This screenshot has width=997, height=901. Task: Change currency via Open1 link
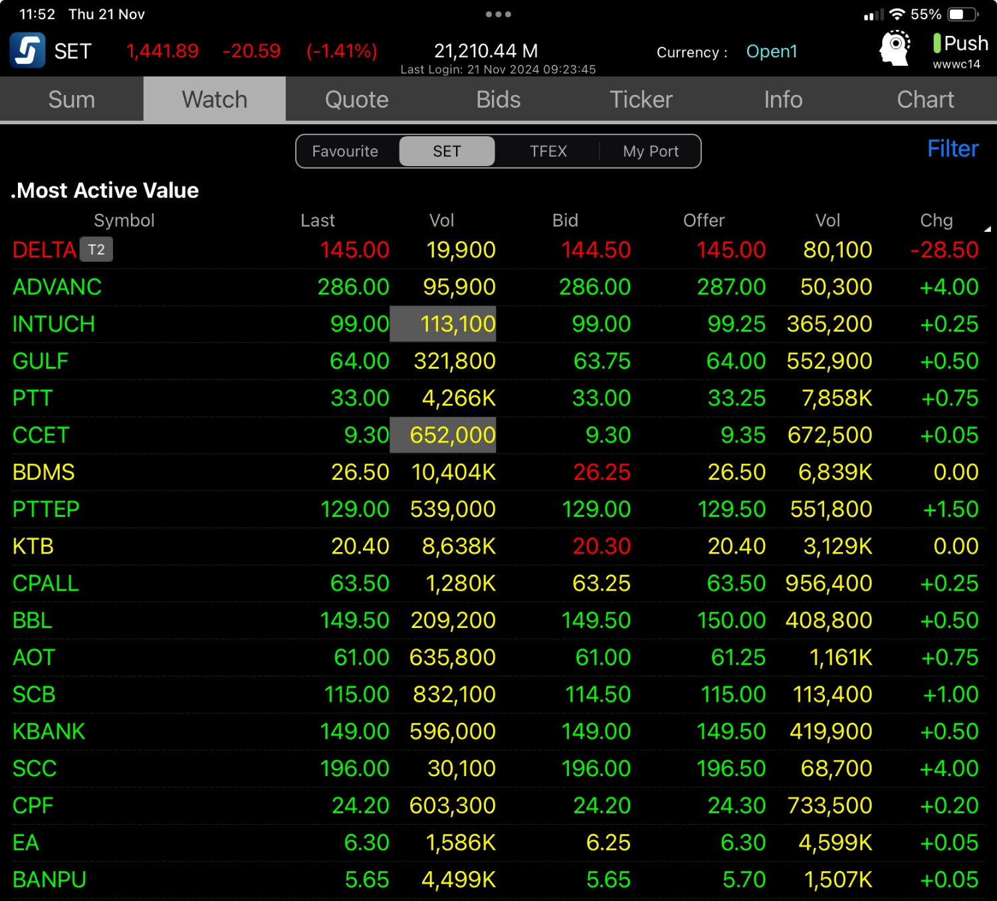tap(772, 51)
